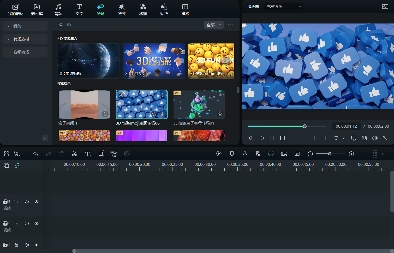Pause the preview playback
Screen dimensions: 394x253
click(x=272, y=138)
